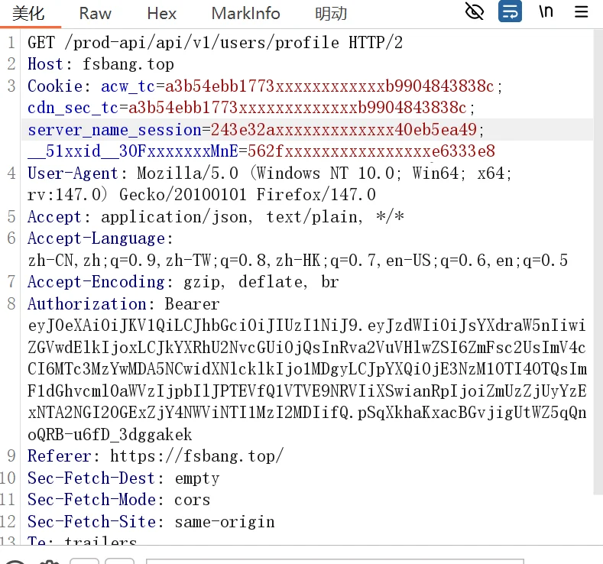
Task: Open the hamburger options menu
Action: (582, 11)
